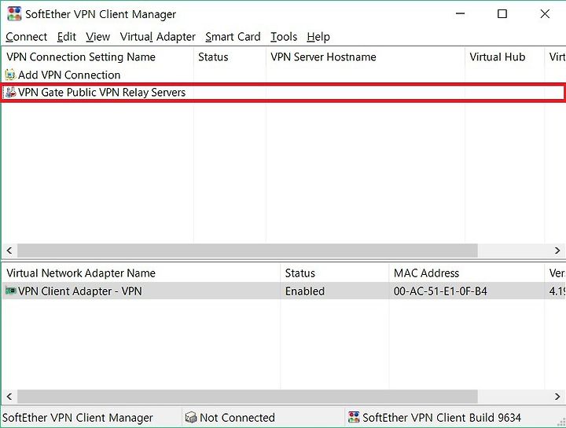The width and height of the screenshot is (566, 428).
Task: Click the adapter list Status column header
Action: tap(335, 273)
